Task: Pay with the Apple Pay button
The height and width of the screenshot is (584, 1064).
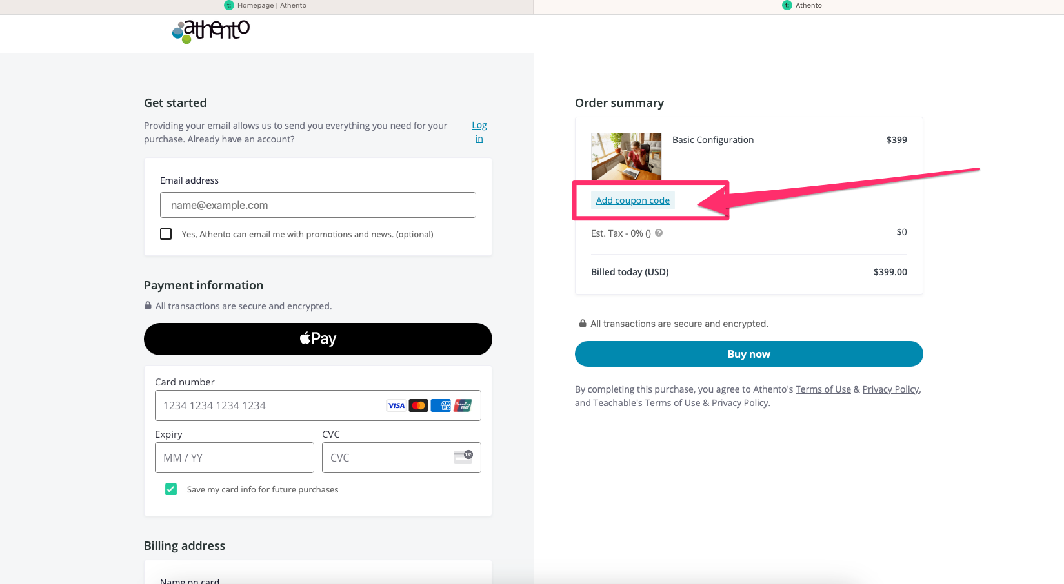Action: 318,339
